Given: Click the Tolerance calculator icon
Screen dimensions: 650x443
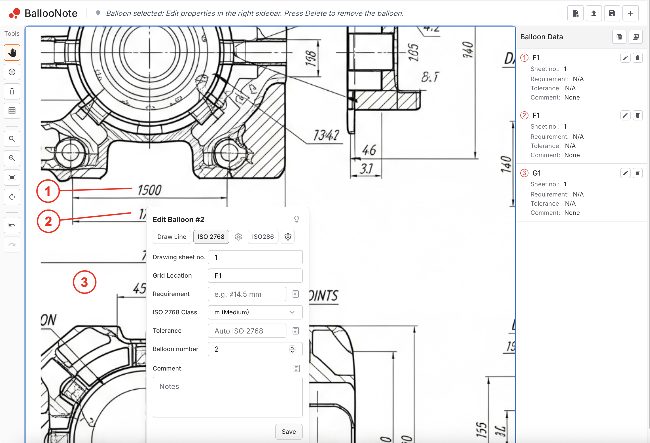Looking at the screenshot, I should (296, 331).
